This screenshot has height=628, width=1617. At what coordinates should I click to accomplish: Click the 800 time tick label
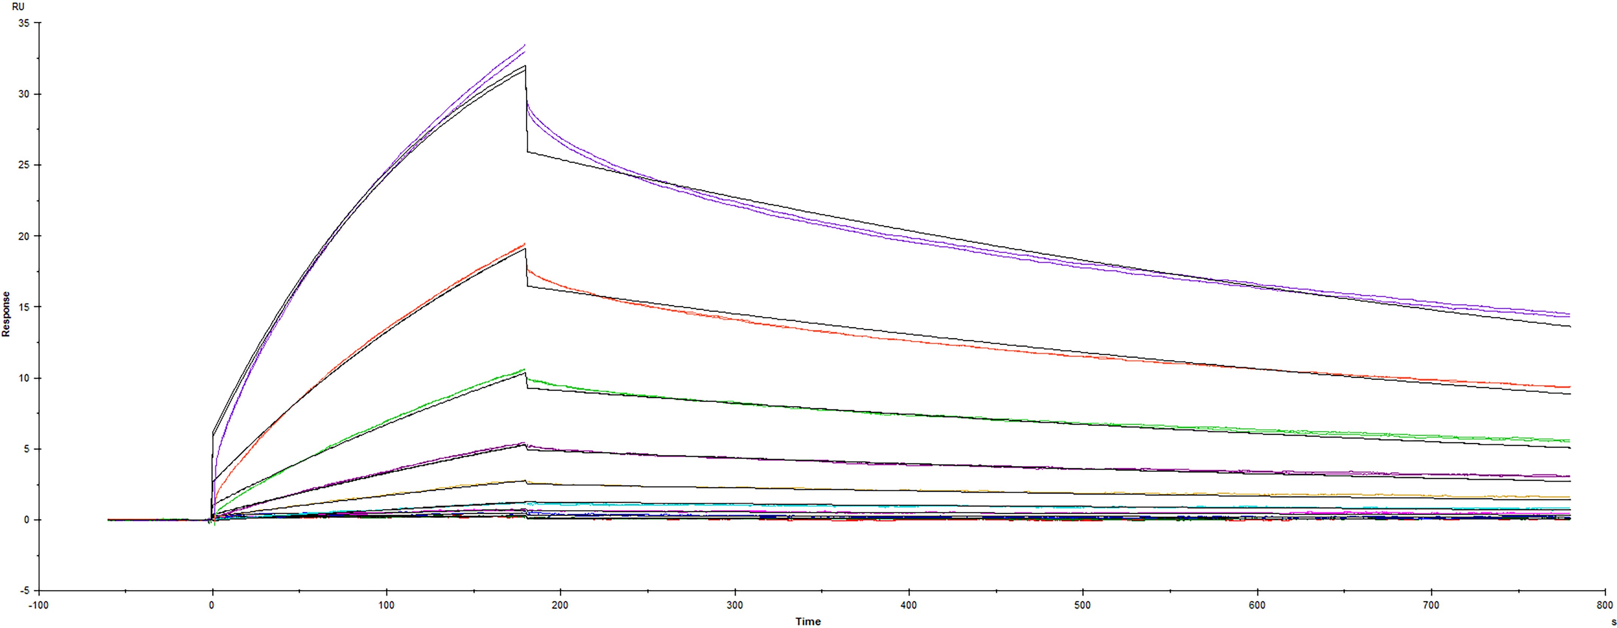click(1605, 605)
